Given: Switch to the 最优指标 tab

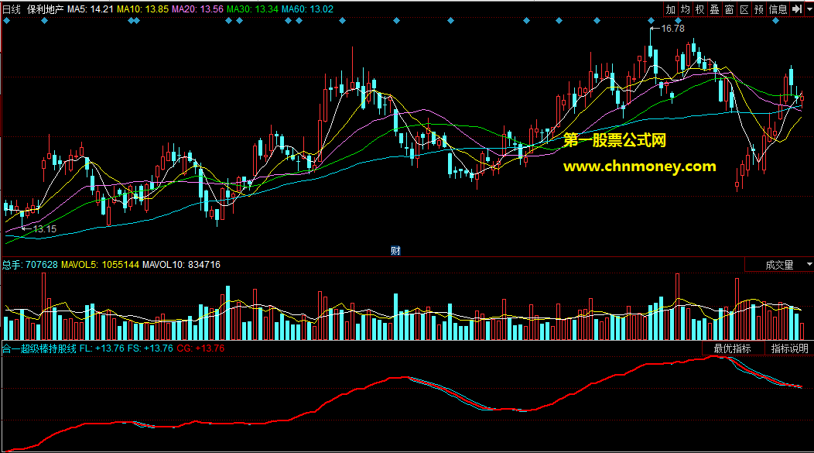Looking at the screenshot, I should pos(733,348).
